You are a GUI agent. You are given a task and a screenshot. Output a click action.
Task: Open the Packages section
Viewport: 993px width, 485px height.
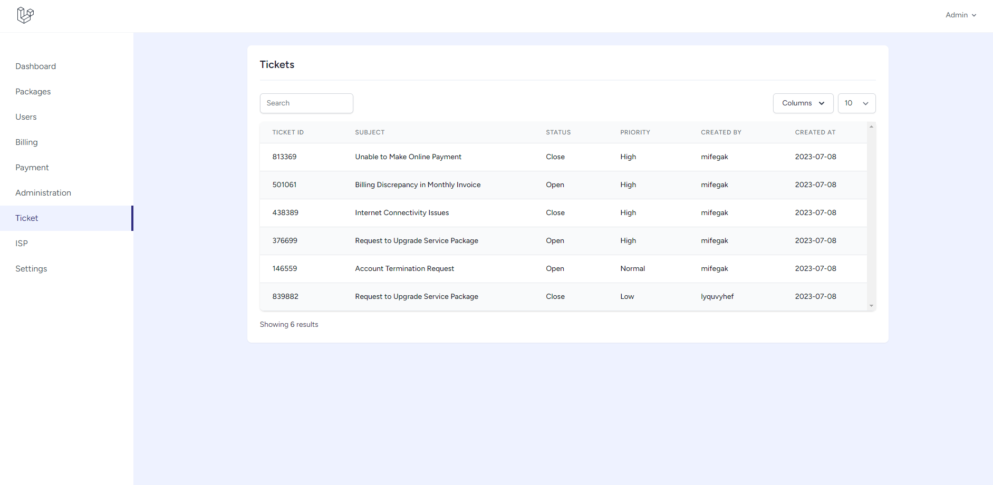pos(33,91)
